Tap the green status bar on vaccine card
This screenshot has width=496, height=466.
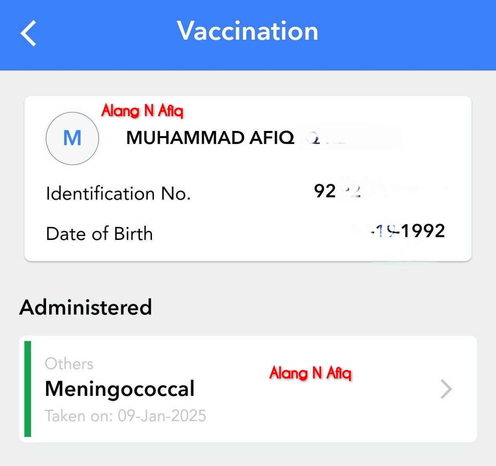pos(28,389)
